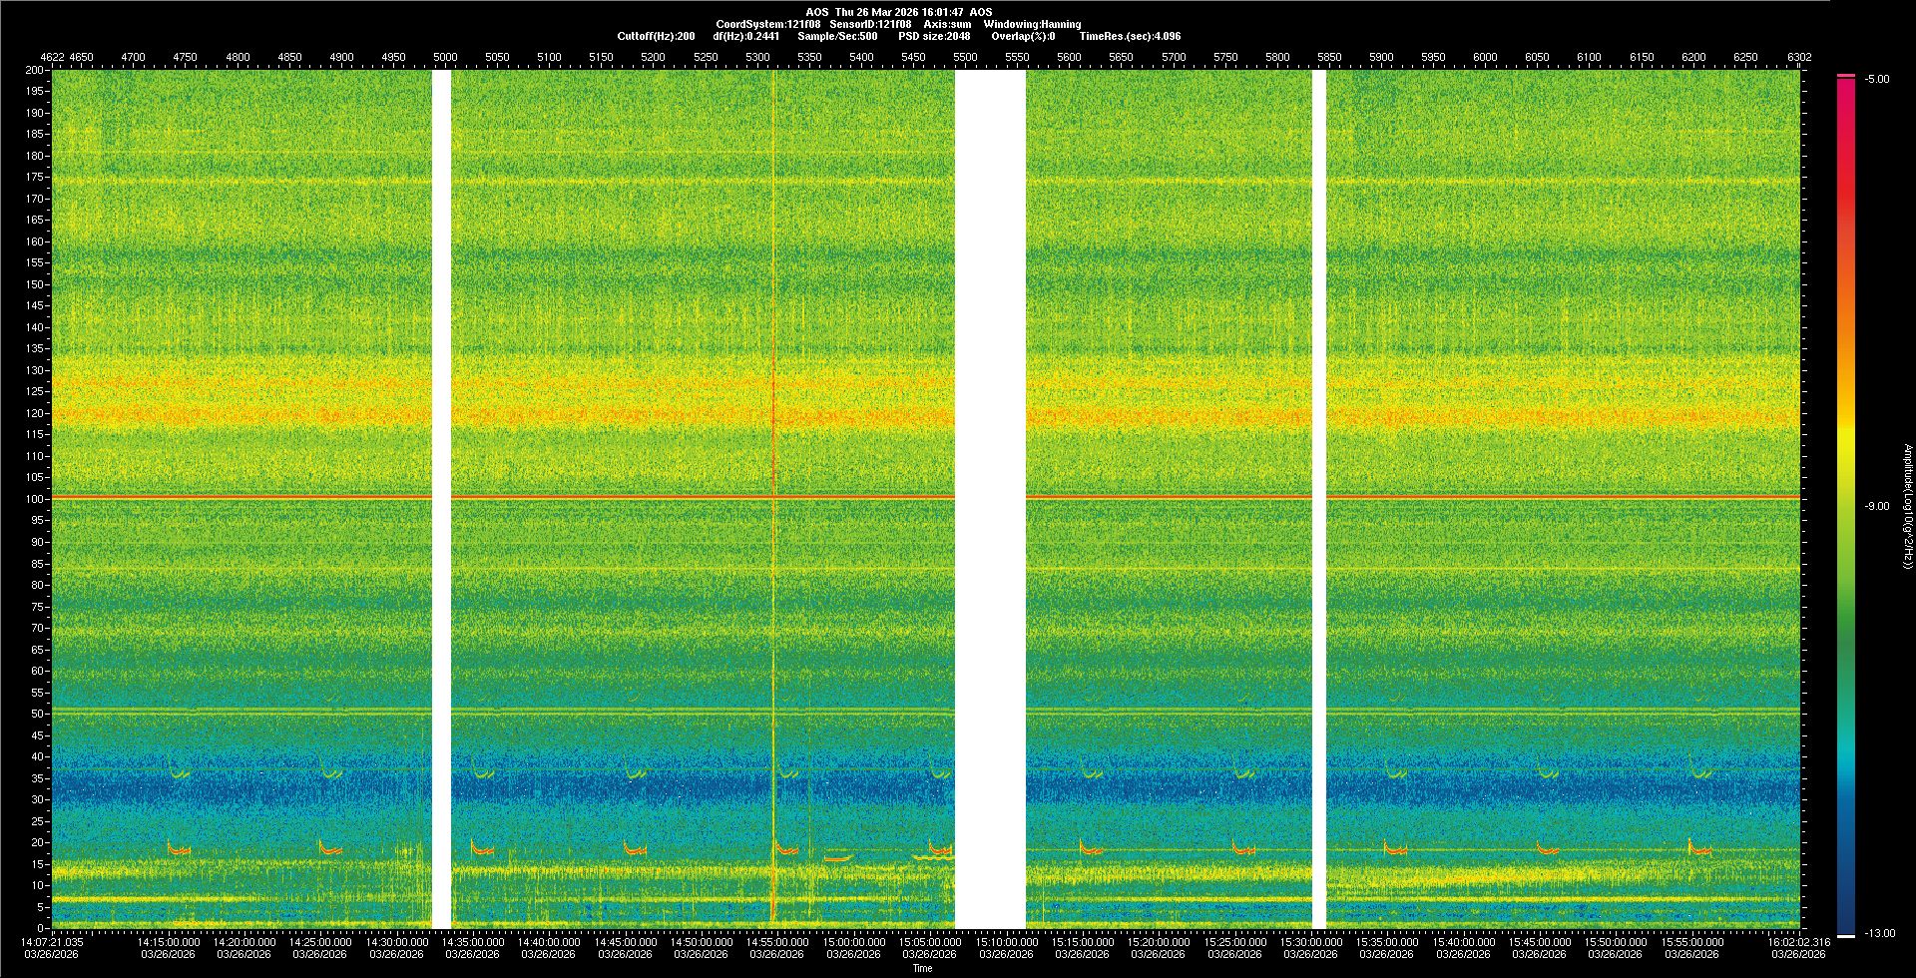The image size is (1916, 978).
Task: Click the 14:07:21.035 start time label
Action: point(53,941)
